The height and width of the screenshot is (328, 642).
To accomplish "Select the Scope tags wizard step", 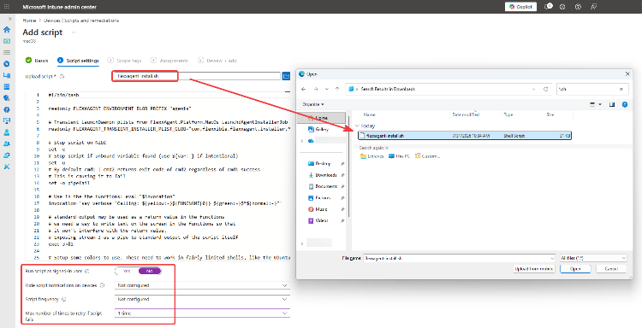I will click(124, 61).
